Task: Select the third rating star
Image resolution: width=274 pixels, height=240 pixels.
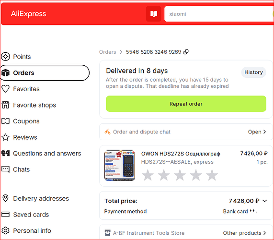Action: [x=180, y=175]
